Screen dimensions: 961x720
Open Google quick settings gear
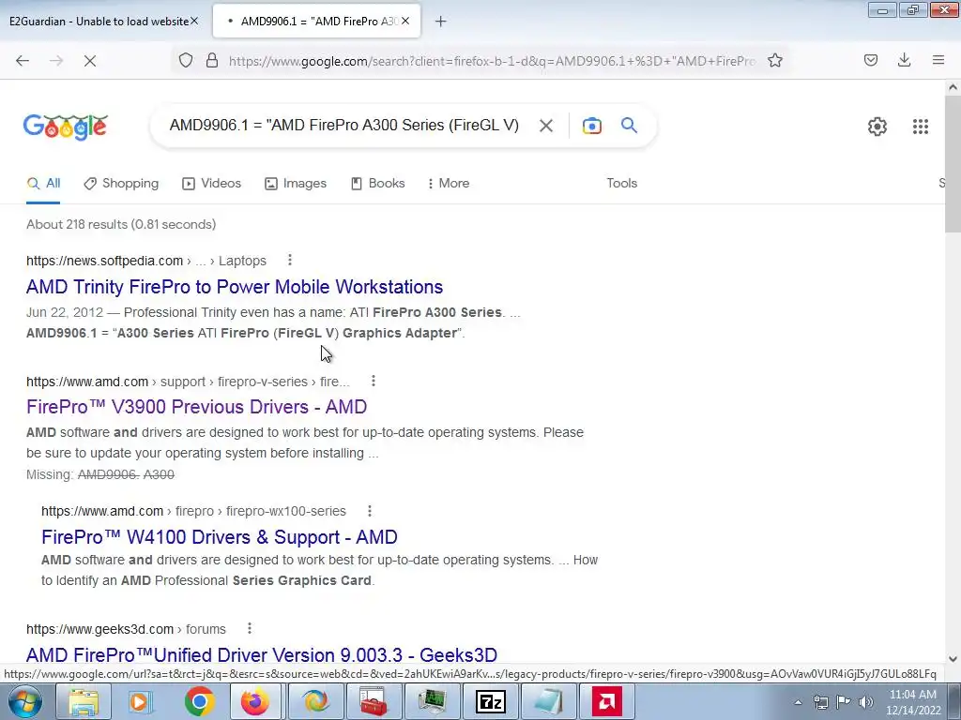click(x=877, y=127)
